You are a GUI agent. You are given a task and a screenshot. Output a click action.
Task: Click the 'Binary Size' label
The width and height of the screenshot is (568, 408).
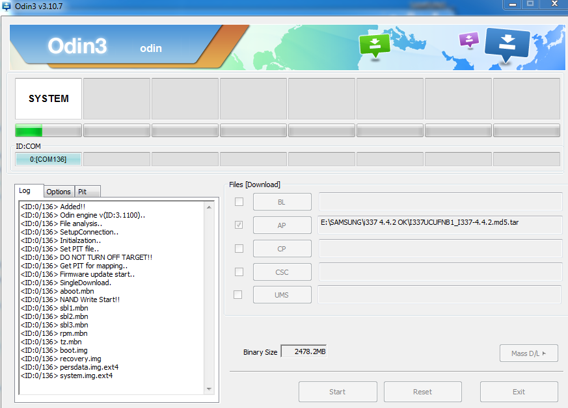coord(260,352)
